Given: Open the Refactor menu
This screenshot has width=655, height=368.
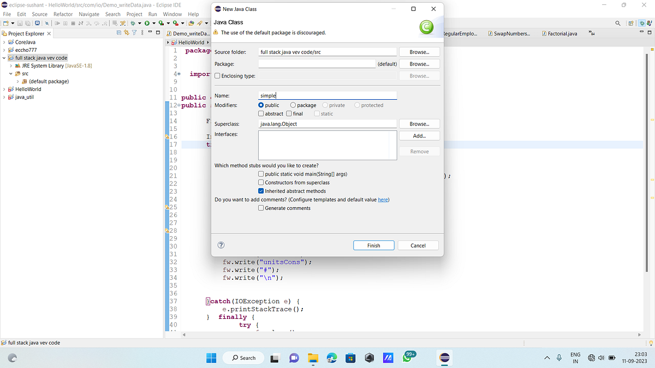Looking at the screenshot, I should point(63,14).
